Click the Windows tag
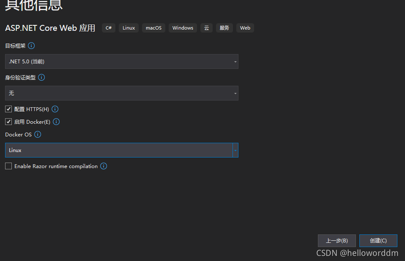The image size is (405, 261). click(x=183, y=28)
